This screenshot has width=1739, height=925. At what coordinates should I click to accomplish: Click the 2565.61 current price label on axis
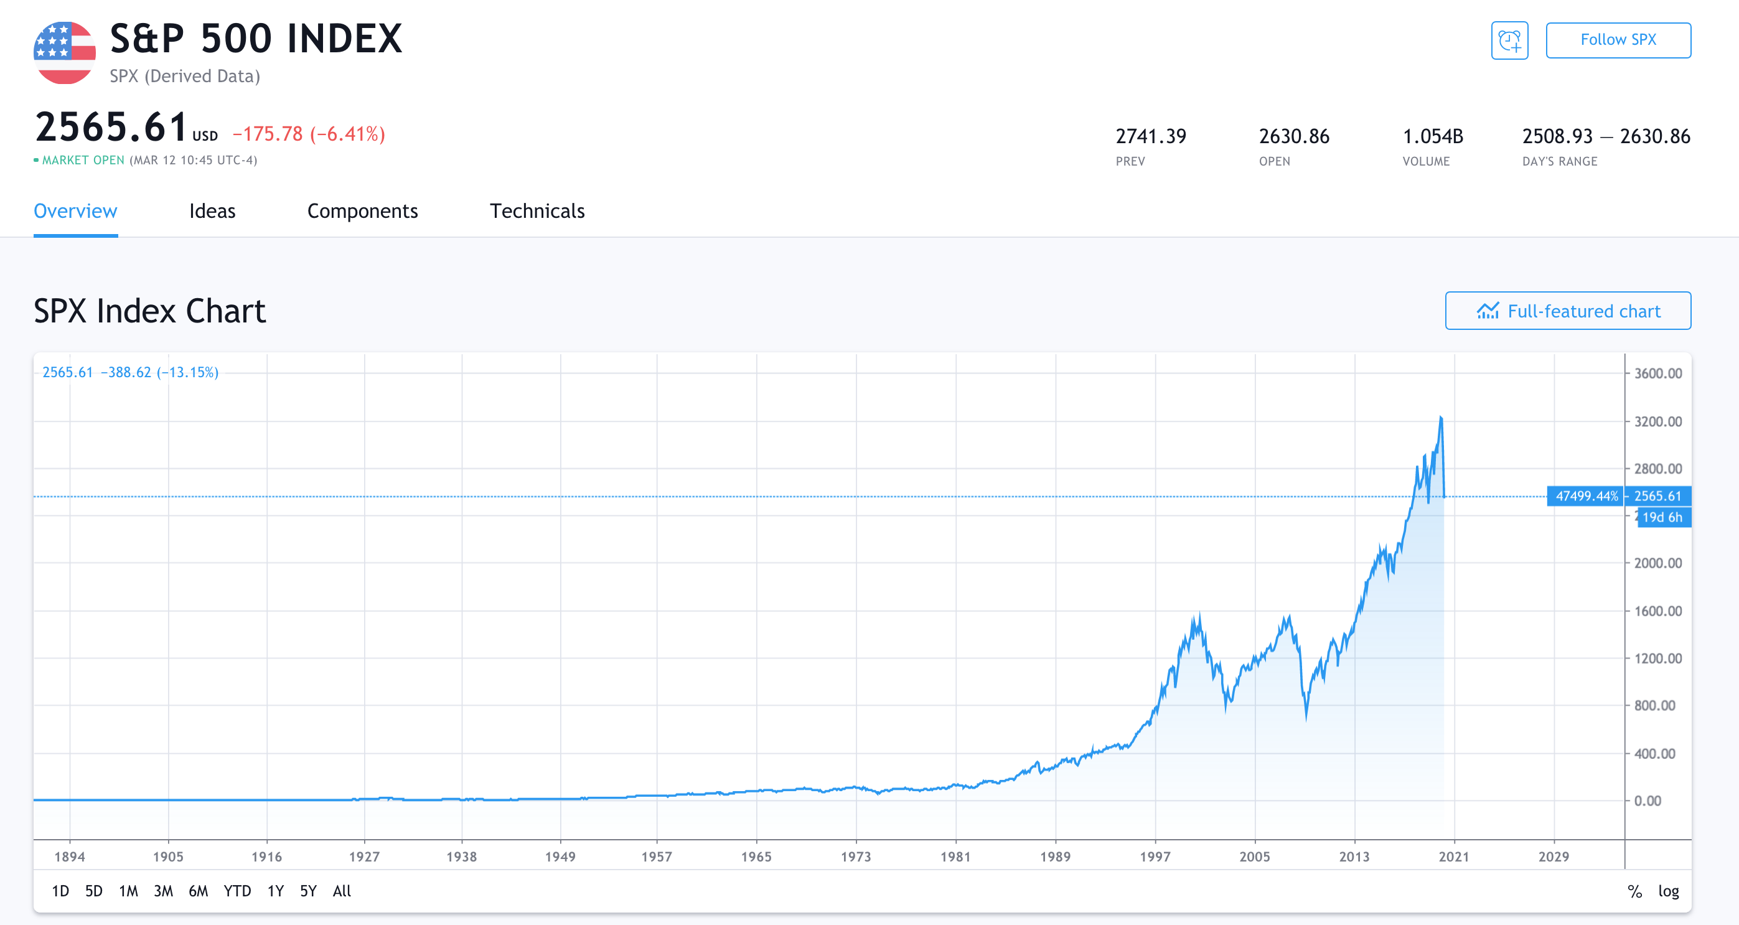pyautogui.click(x=1657, y=495)
